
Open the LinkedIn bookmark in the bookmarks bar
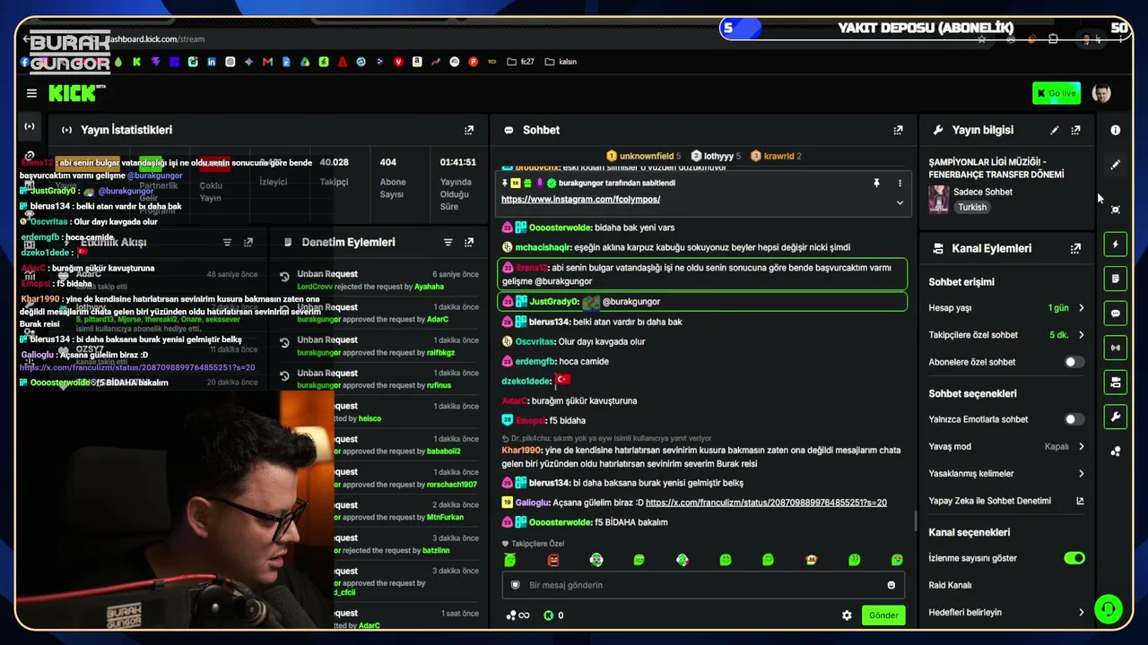coord(212,62)
